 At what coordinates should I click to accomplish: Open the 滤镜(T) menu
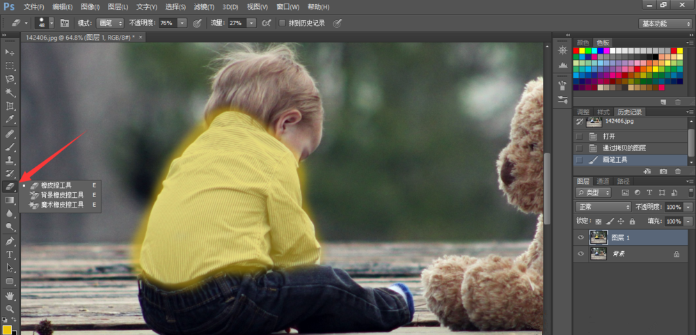[204, 7]
